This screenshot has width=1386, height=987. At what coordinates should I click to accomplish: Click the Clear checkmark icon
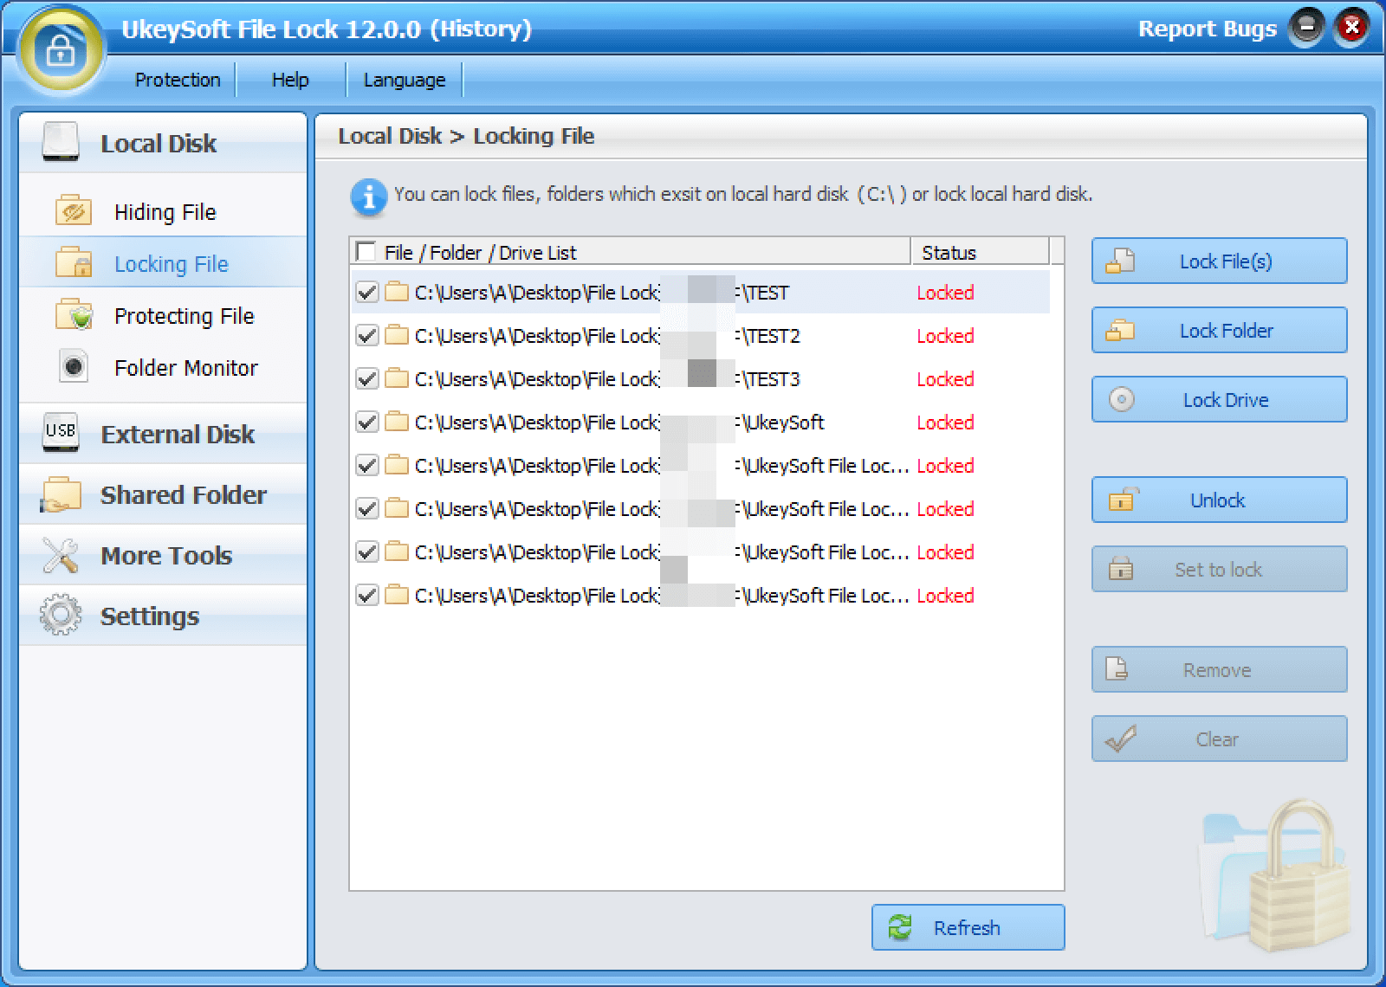click(1121, 739)
